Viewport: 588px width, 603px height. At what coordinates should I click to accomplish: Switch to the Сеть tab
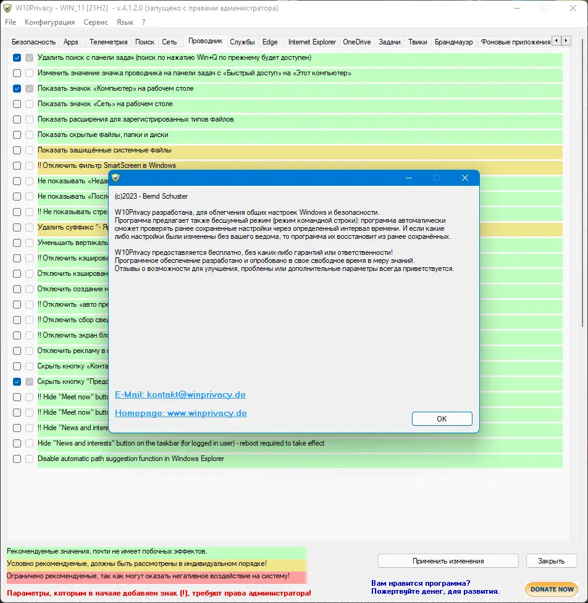tap(169, 42)
